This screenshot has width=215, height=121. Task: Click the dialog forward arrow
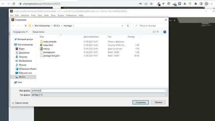18,26
